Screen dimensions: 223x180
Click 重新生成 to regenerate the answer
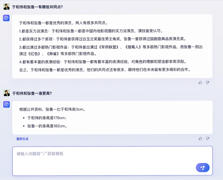click(22, 139)
